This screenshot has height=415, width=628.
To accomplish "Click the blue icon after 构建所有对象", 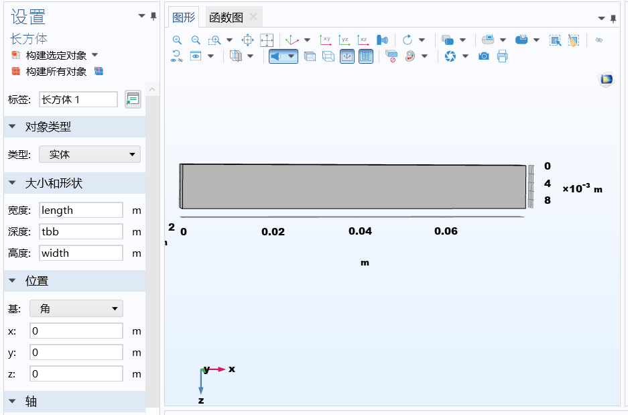I will [x=99, y=71].
